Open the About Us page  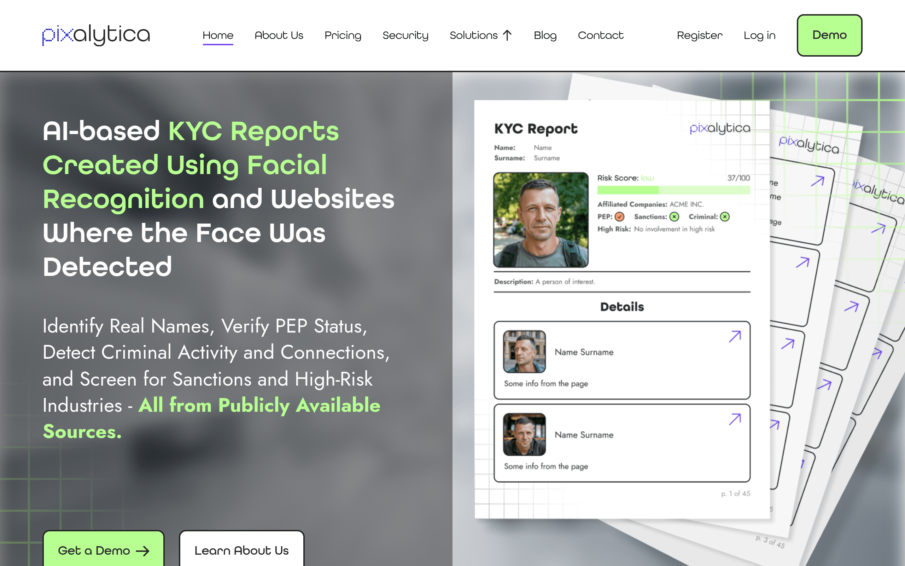[x=279, y=35]
